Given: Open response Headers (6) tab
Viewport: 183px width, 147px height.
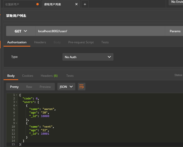Looking at the screenshot, I should (49, 76).
